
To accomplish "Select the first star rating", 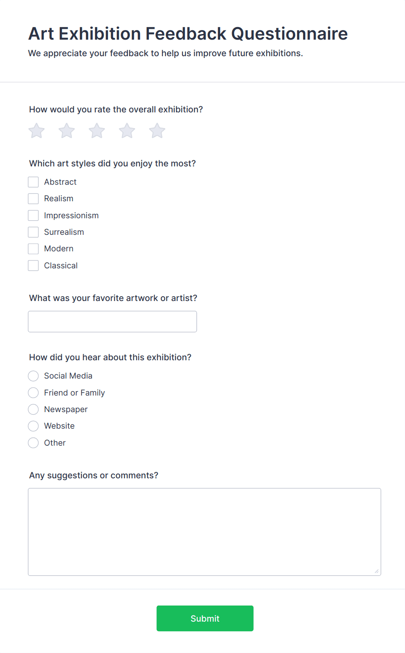I will click(36, 130).
